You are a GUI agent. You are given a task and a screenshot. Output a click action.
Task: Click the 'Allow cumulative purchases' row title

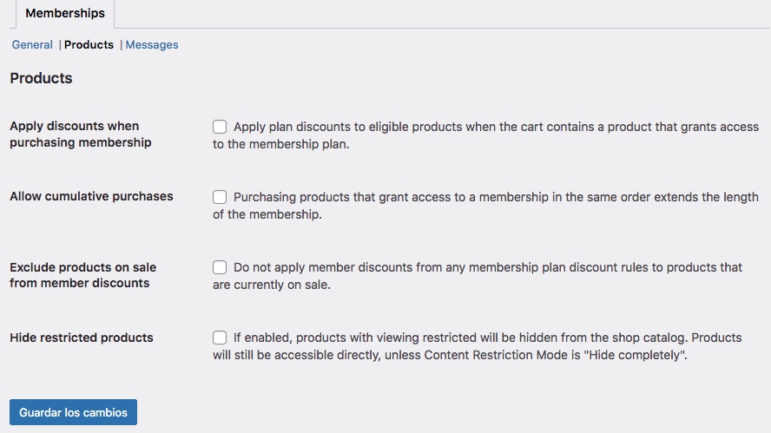[x=91, y=196]
